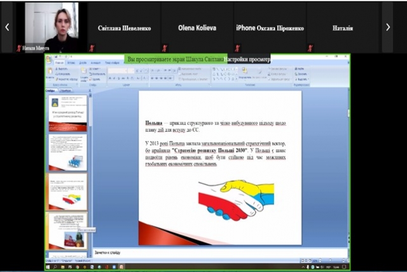
Task: Show previous participants with left arrow
Action: 7,27
